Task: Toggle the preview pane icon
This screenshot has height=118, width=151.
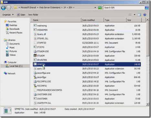Action: click(139, 15)
